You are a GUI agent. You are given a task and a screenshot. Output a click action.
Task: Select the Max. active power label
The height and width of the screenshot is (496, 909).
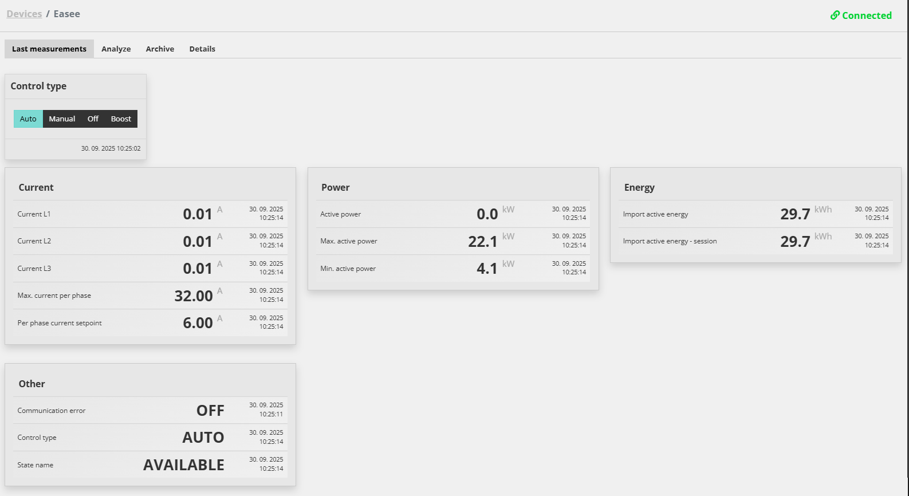pos(349,241)
